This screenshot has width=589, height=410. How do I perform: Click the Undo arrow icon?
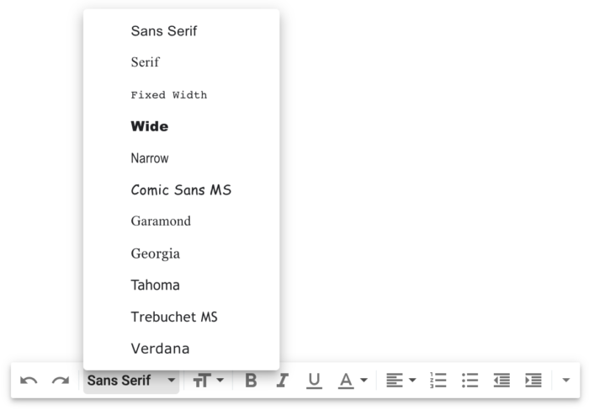(x=29, y=381)
